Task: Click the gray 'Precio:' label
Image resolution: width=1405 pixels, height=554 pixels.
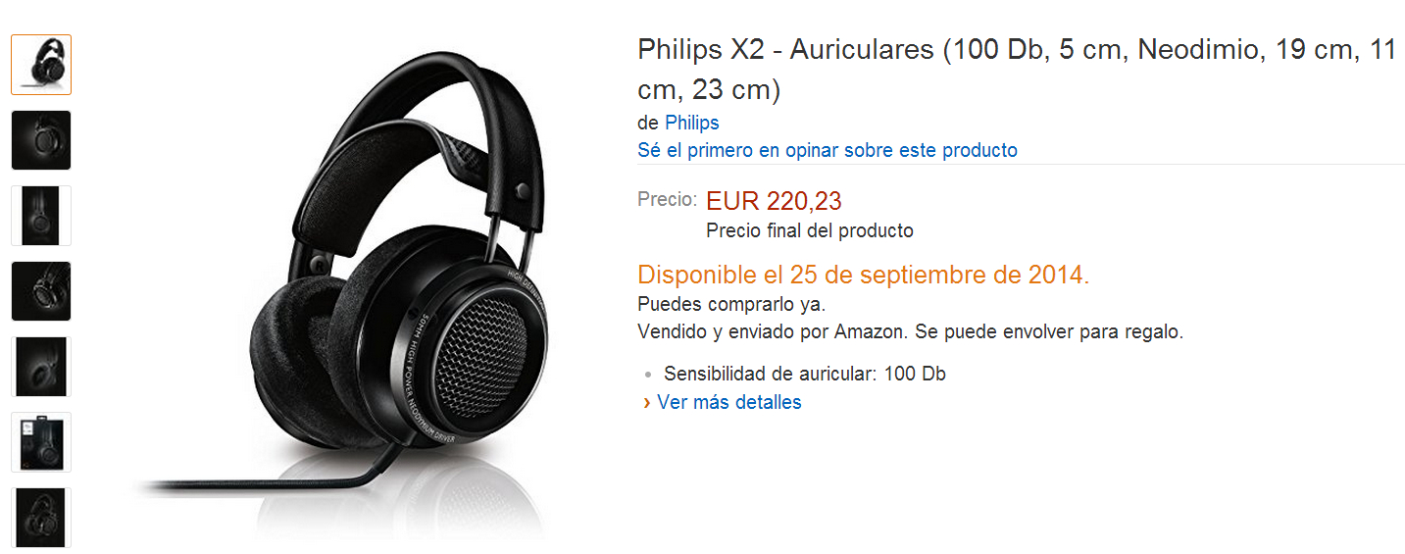Action: pos(668,199)
